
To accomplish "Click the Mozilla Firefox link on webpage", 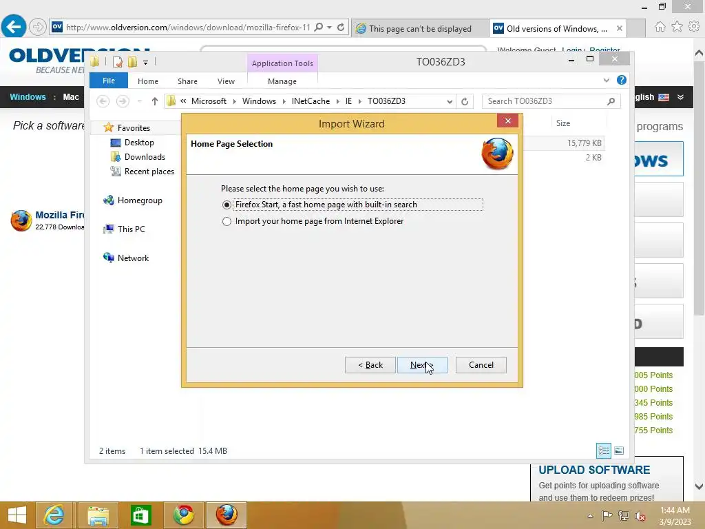I will (59, 215).
